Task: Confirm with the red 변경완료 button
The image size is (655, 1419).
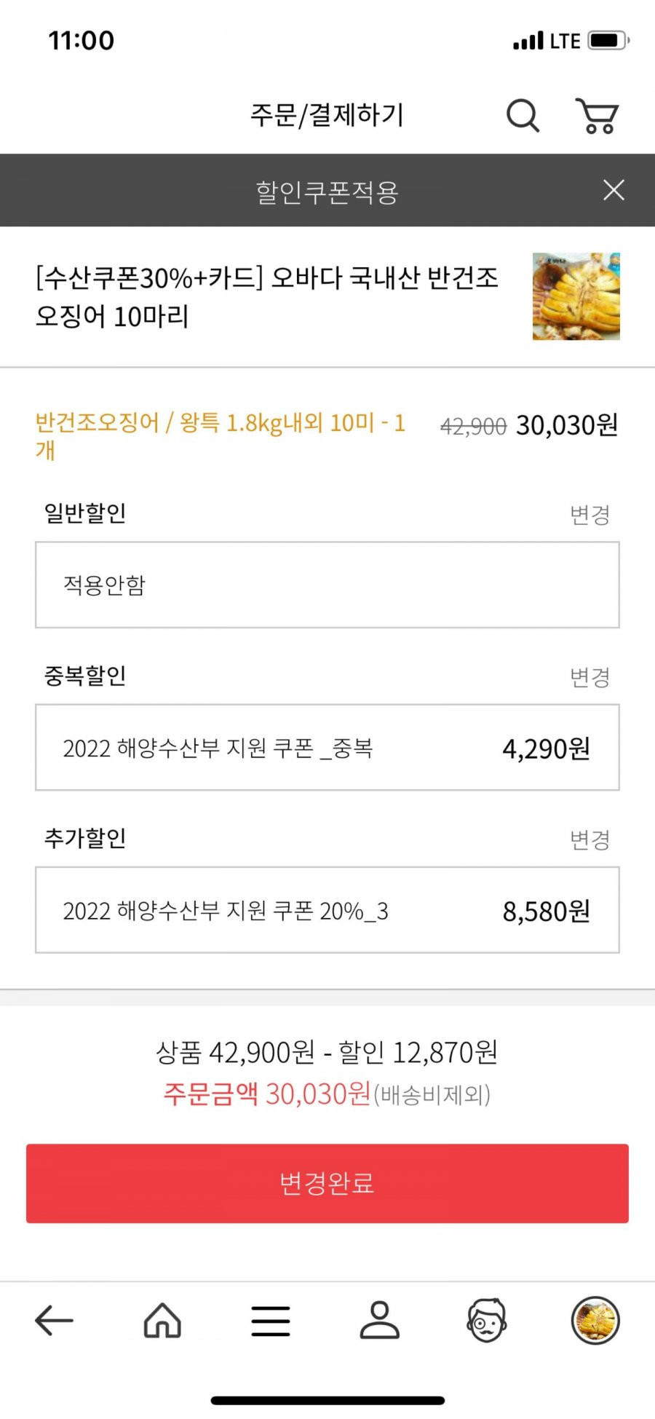Action: 327,1183
